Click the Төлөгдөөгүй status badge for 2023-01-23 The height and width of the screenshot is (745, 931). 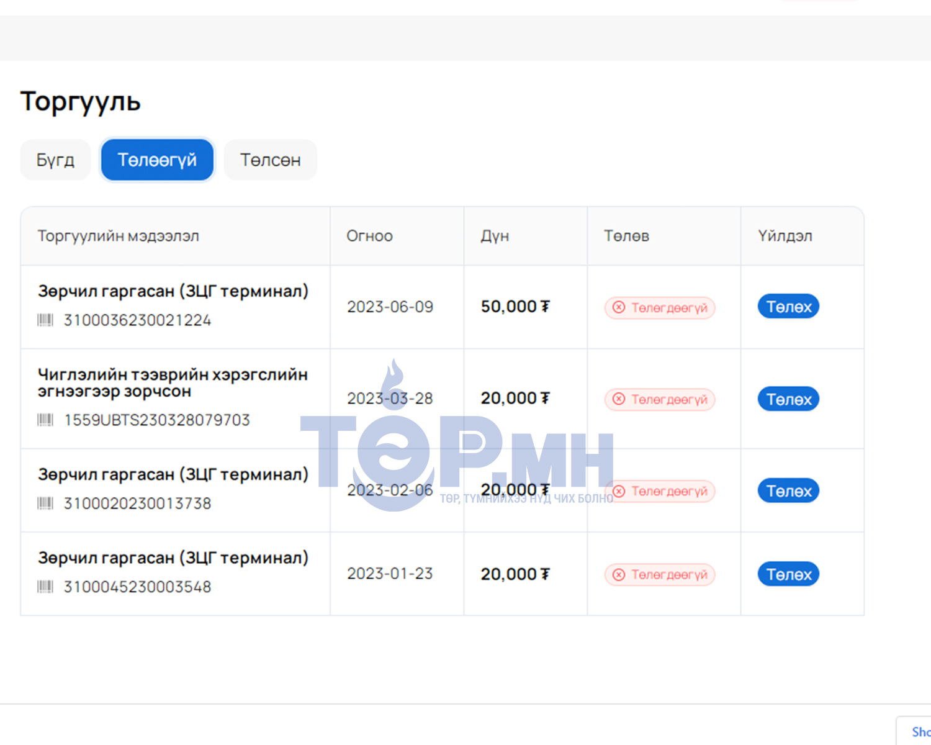click(660, 575)
